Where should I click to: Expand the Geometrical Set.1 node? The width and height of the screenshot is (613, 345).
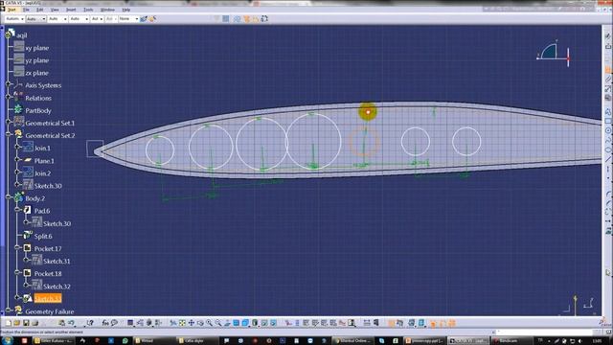(x=9, y=122)
